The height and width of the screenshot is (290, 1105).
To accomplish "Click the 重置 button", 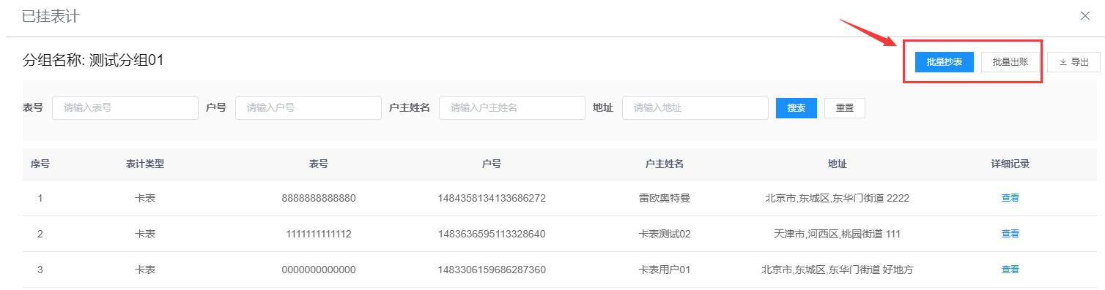I will pos(845,107).
